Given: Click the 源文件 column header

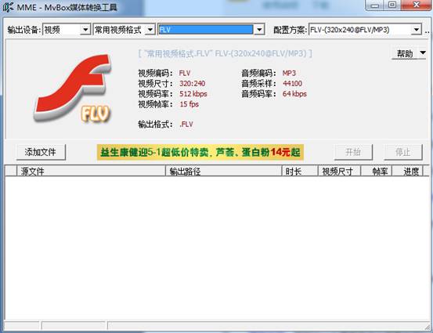Looking at the screenshot, I should point(91,172).
